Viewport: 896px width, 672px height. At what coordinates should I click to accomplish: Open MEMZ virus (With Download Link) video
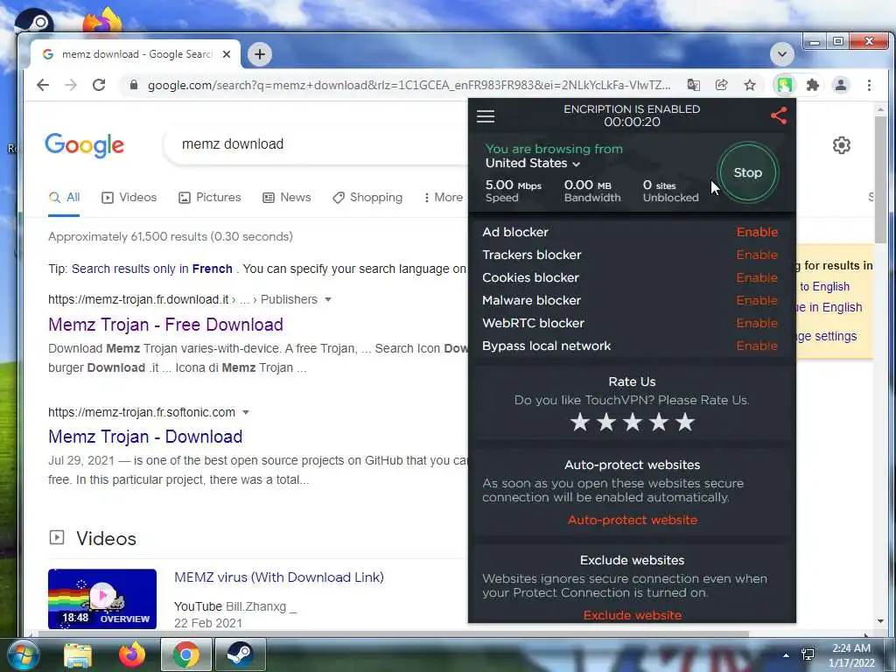tap(279, 577)
